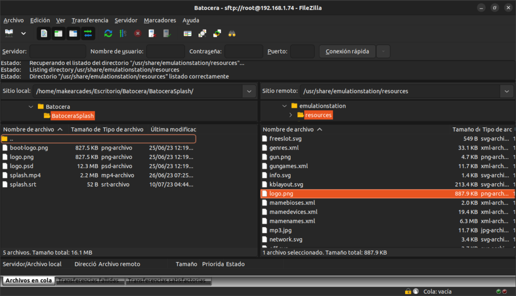Sort local files by Tipo de archivo
This screenshot has width=516, height=296.
pyautogui.click(x=124, y=129)
